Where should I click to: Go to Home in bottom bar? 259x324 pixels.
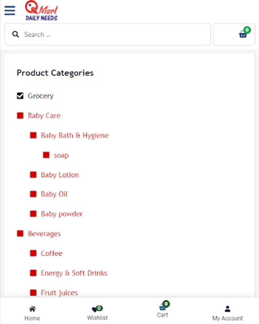32,313
